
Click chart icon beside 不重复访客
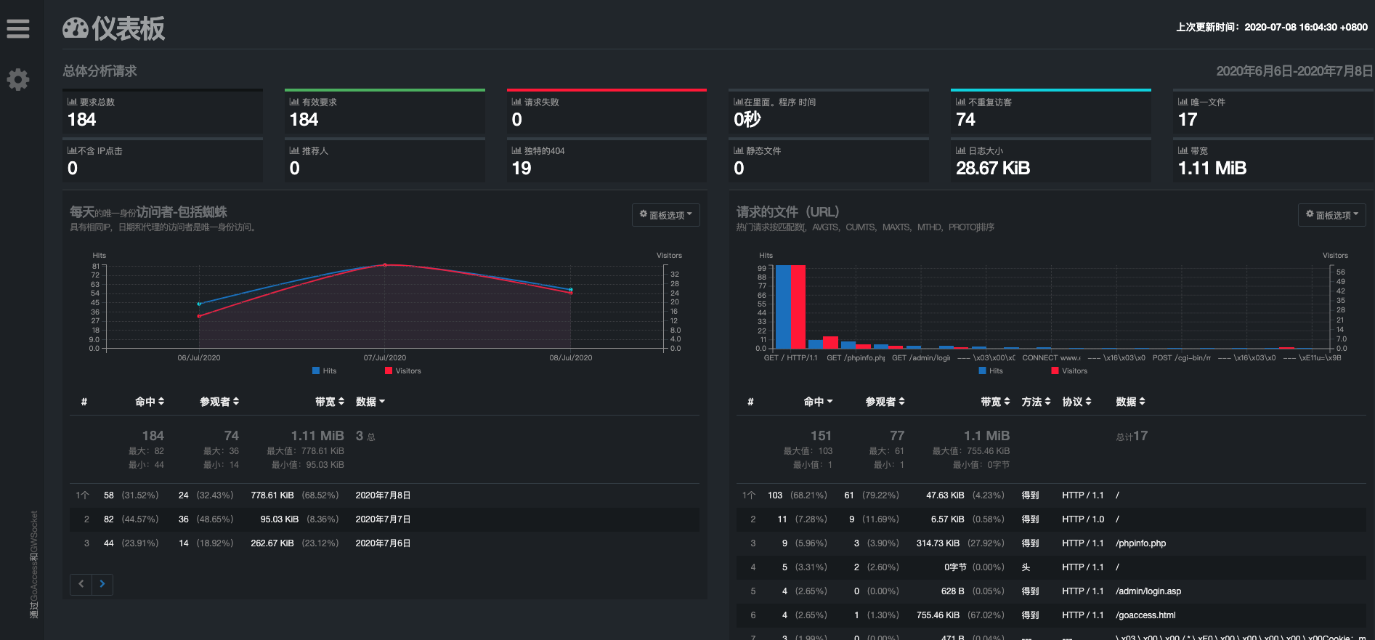961,102
